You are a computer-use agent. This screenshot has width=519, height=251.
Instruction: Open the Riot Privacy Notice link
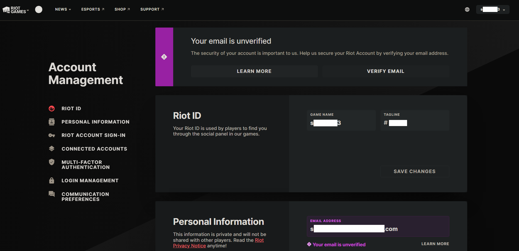[x=218, y=243]
